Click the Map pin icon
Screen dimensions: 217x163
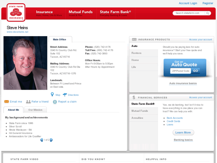(x=52, y=95)
